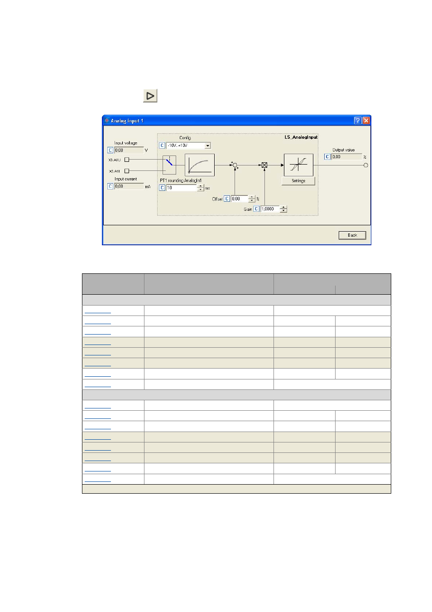
Task: Open the Config -10V..+10V dropdown
Action: (208, 146)
